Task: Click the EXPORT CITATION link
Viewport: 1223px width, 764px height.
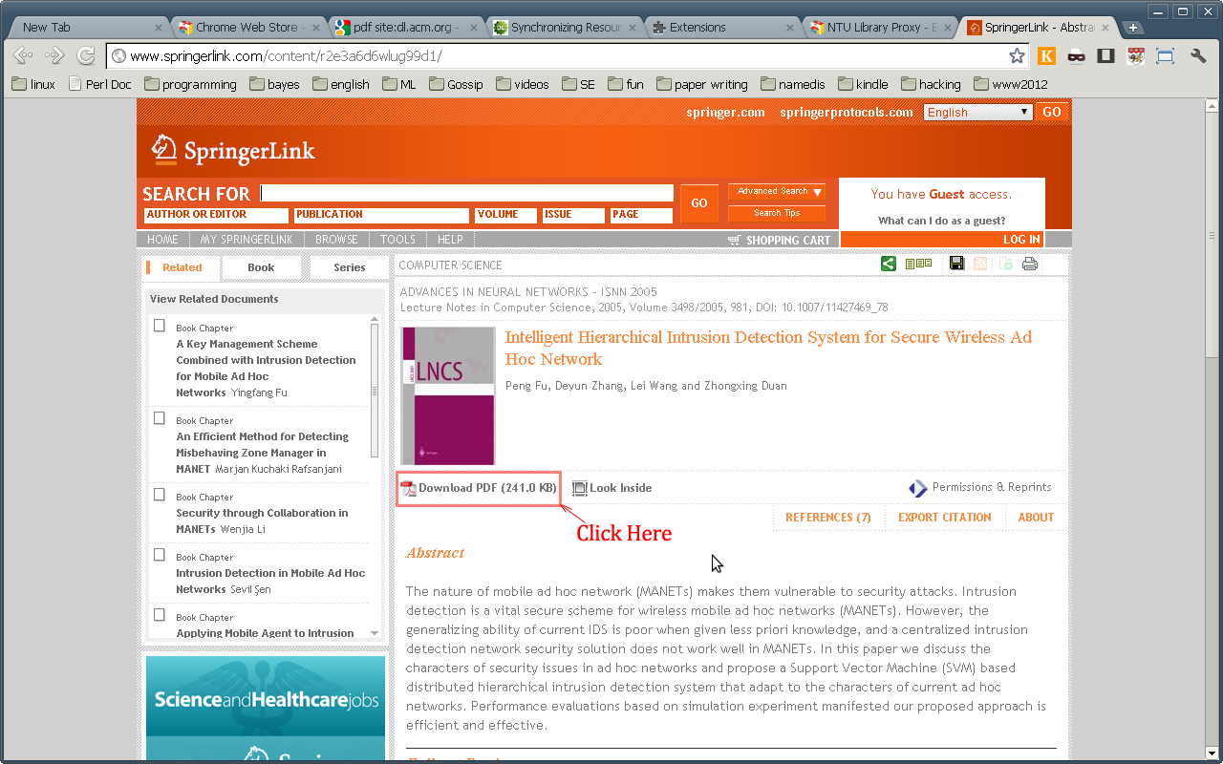Action: 945,518
